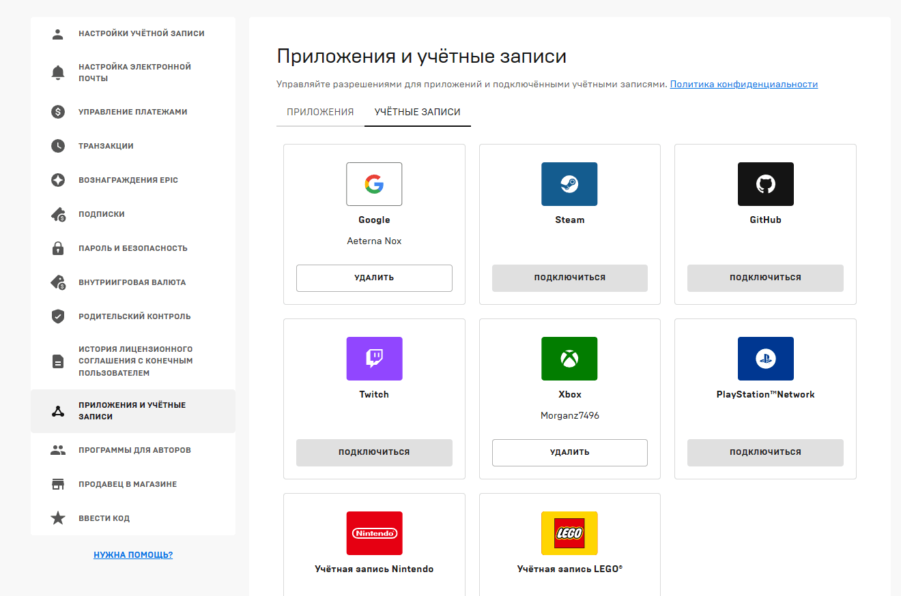Click the Google logo tile

(x=374, y=184)
